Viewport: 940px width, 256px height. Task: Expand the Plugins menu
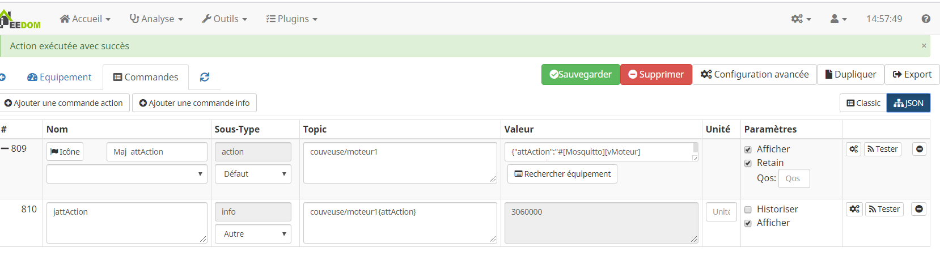pyautogui.click(x=292, y=19)
